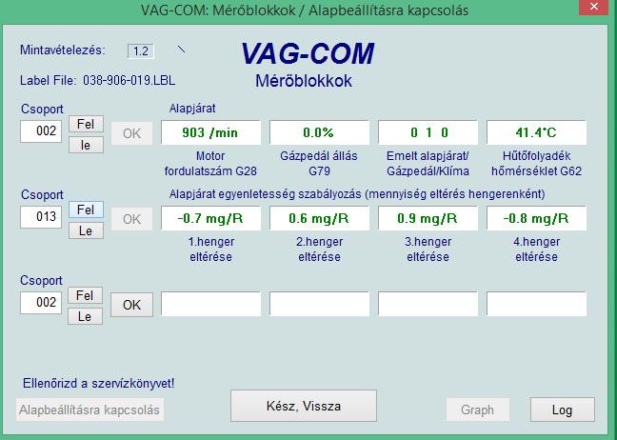617x440 pixels.
Task: Click the first empty field in bottom row
Action: [x=210, y=304]
